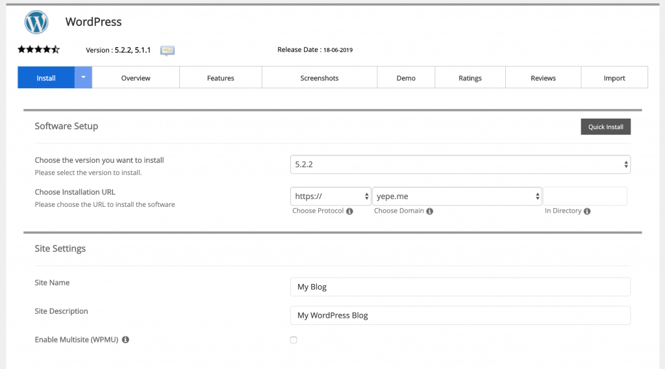The width and height of the screenshot is (665, 369).
Task: Expand the Install tab dropdown arrow
Action: tap(84, 77)
